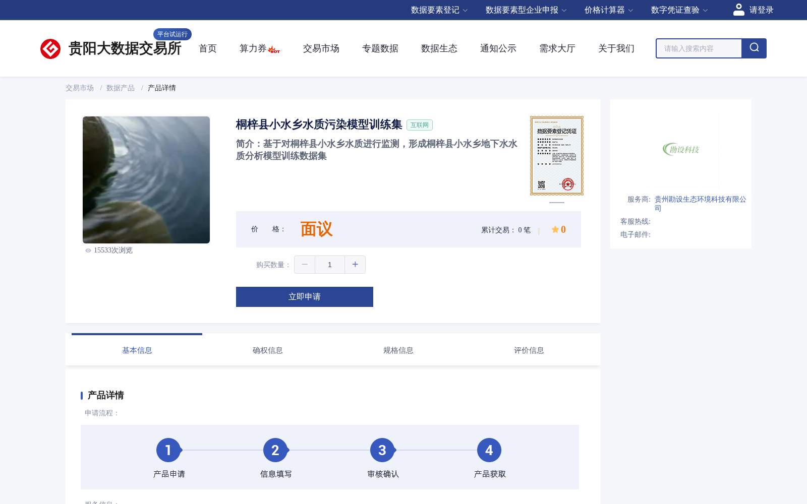Click the search magnifier button
Screen dimensions: 807x504
point(754,48)
